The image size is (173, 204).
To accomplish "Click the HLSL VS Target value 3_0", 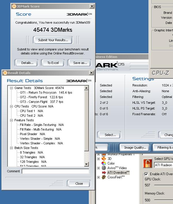I will pyautogui.click(x=164, y=103).
